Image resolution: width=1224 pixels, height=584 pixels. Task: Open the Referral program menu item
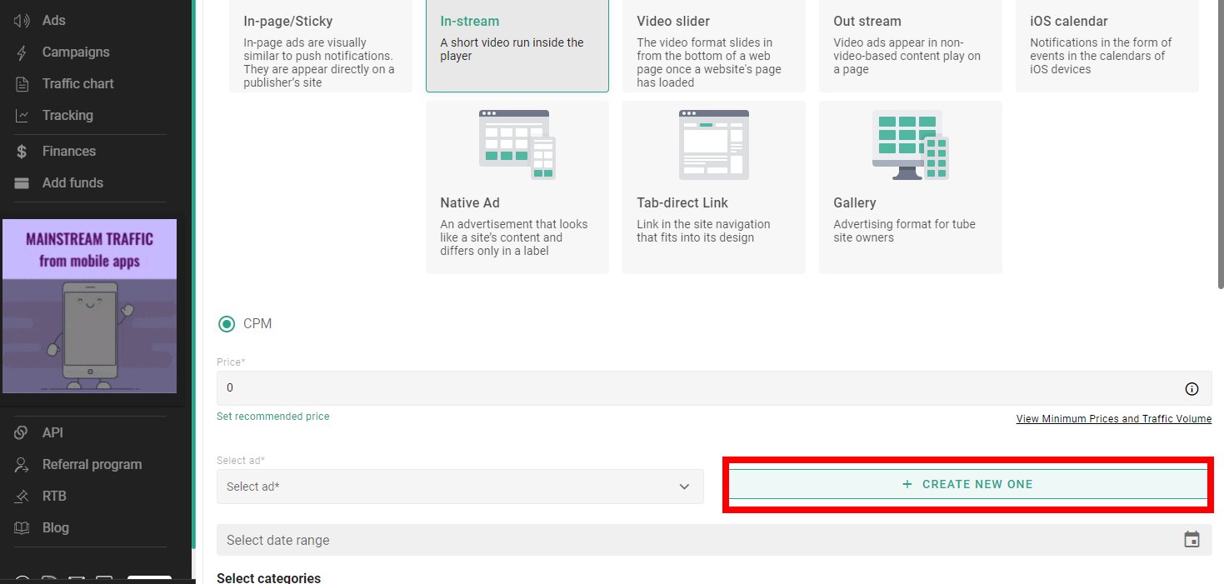click(92, 464)
